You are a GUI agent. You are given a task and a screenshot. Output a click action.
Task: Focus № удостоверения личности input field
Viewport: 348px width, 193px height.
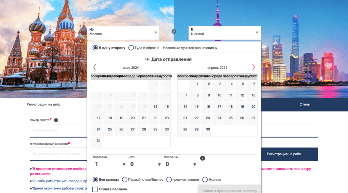tap(58, 154)
